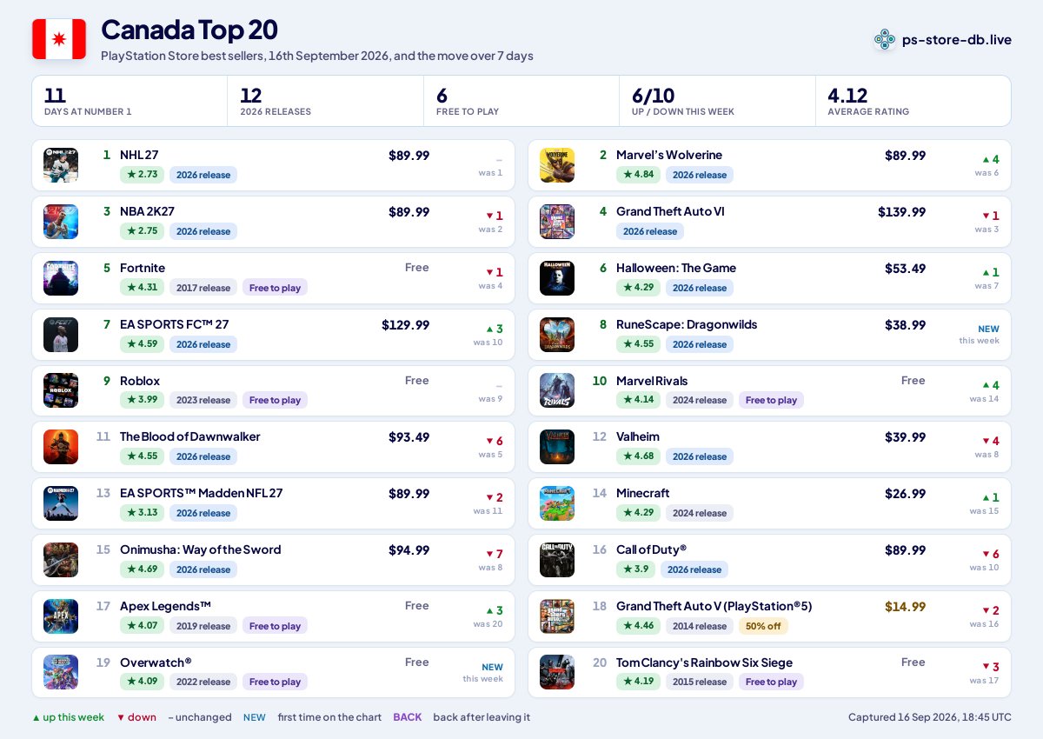The height and width of the screenshot is (739, 1043).
Task: Open the Marvel's Wolverine title
Action: click(x=669, y=155)
